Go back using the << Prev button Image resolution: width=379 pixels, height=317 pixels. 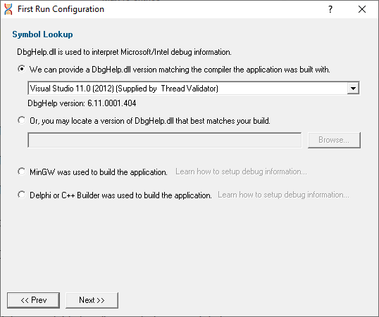pyautogui.click(x=33, y=300)
